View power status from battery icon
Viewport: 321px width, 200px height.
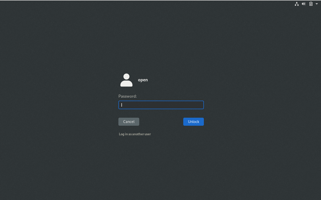[311, 4]
